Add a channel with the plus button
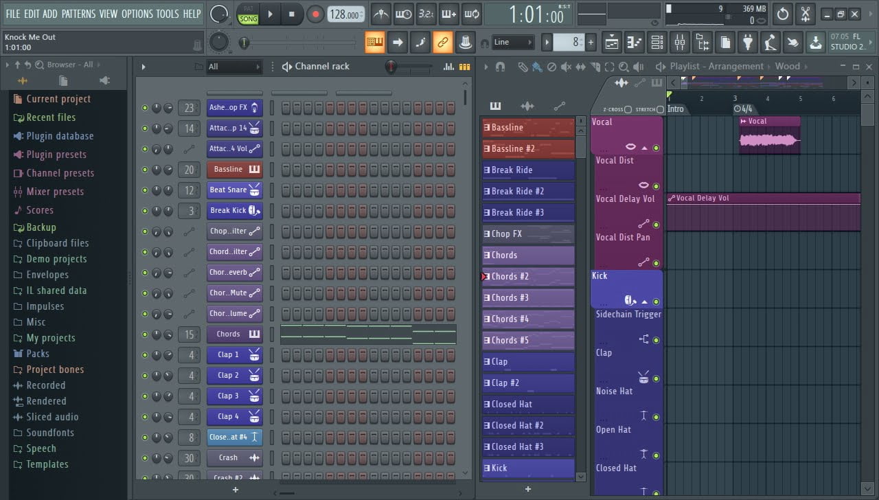This screenshot has height=500, width=879. tap(236, 490)
